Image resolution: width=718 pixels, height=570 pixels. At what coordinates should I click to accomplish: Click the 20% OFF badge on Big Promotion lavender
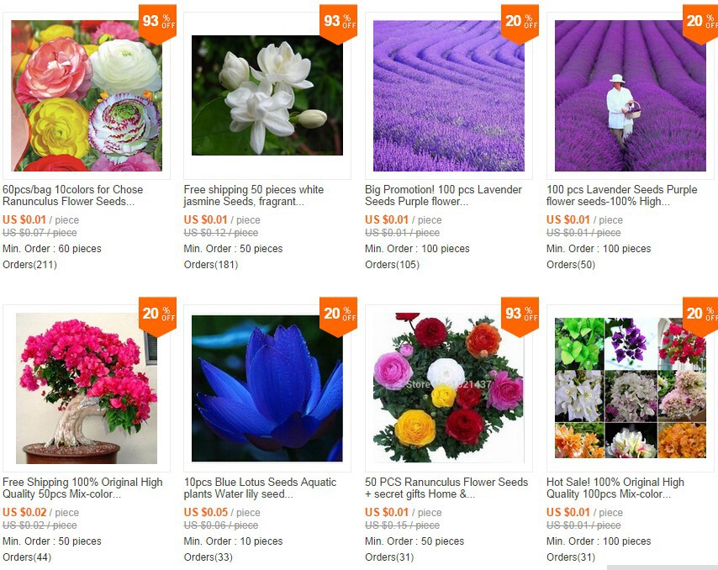point(520,24)
